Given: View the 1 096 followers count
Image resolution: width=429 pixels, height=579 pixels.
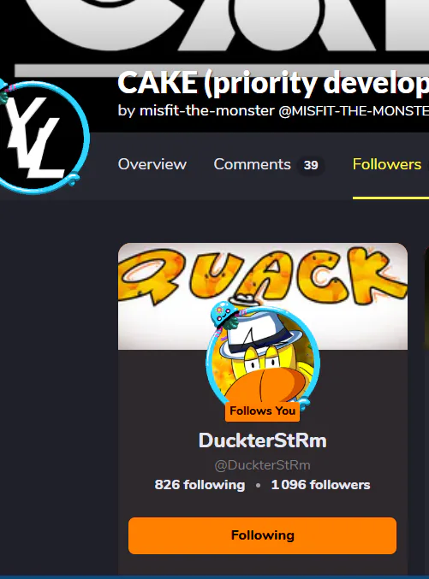Looking at the screenshot, I should (320, 485).
